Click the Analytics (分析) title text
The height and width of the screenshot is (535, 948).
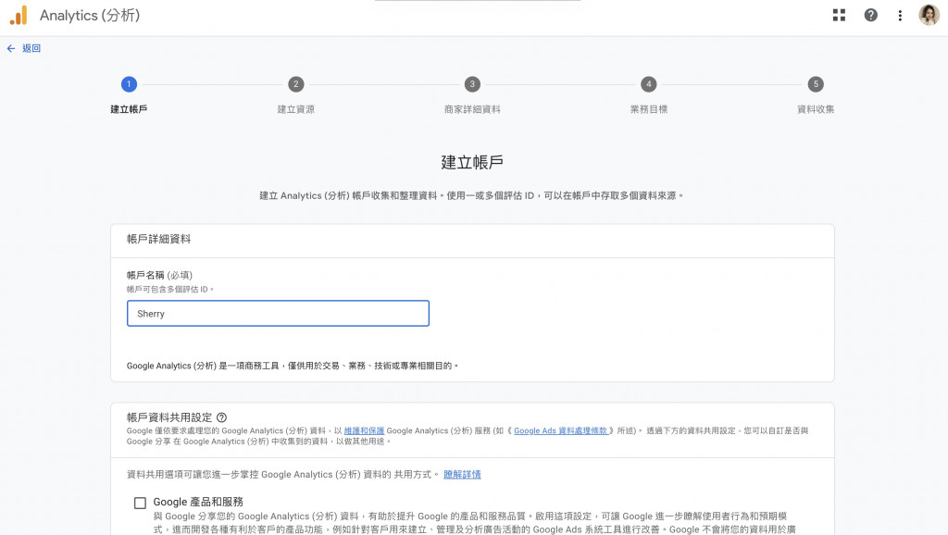click(x=90, y=15)
